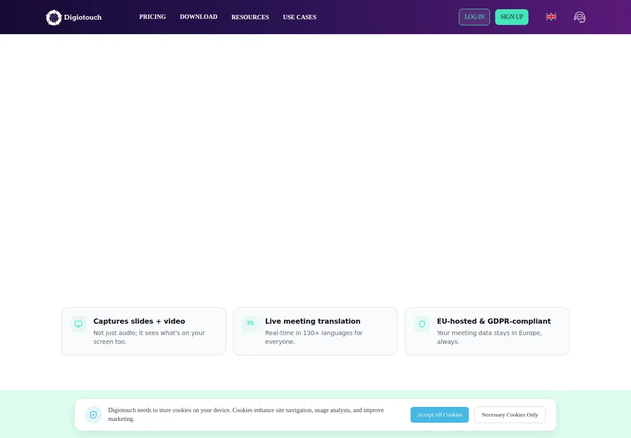
Task: Accept all cookies
Action: (x=440, y=415)
